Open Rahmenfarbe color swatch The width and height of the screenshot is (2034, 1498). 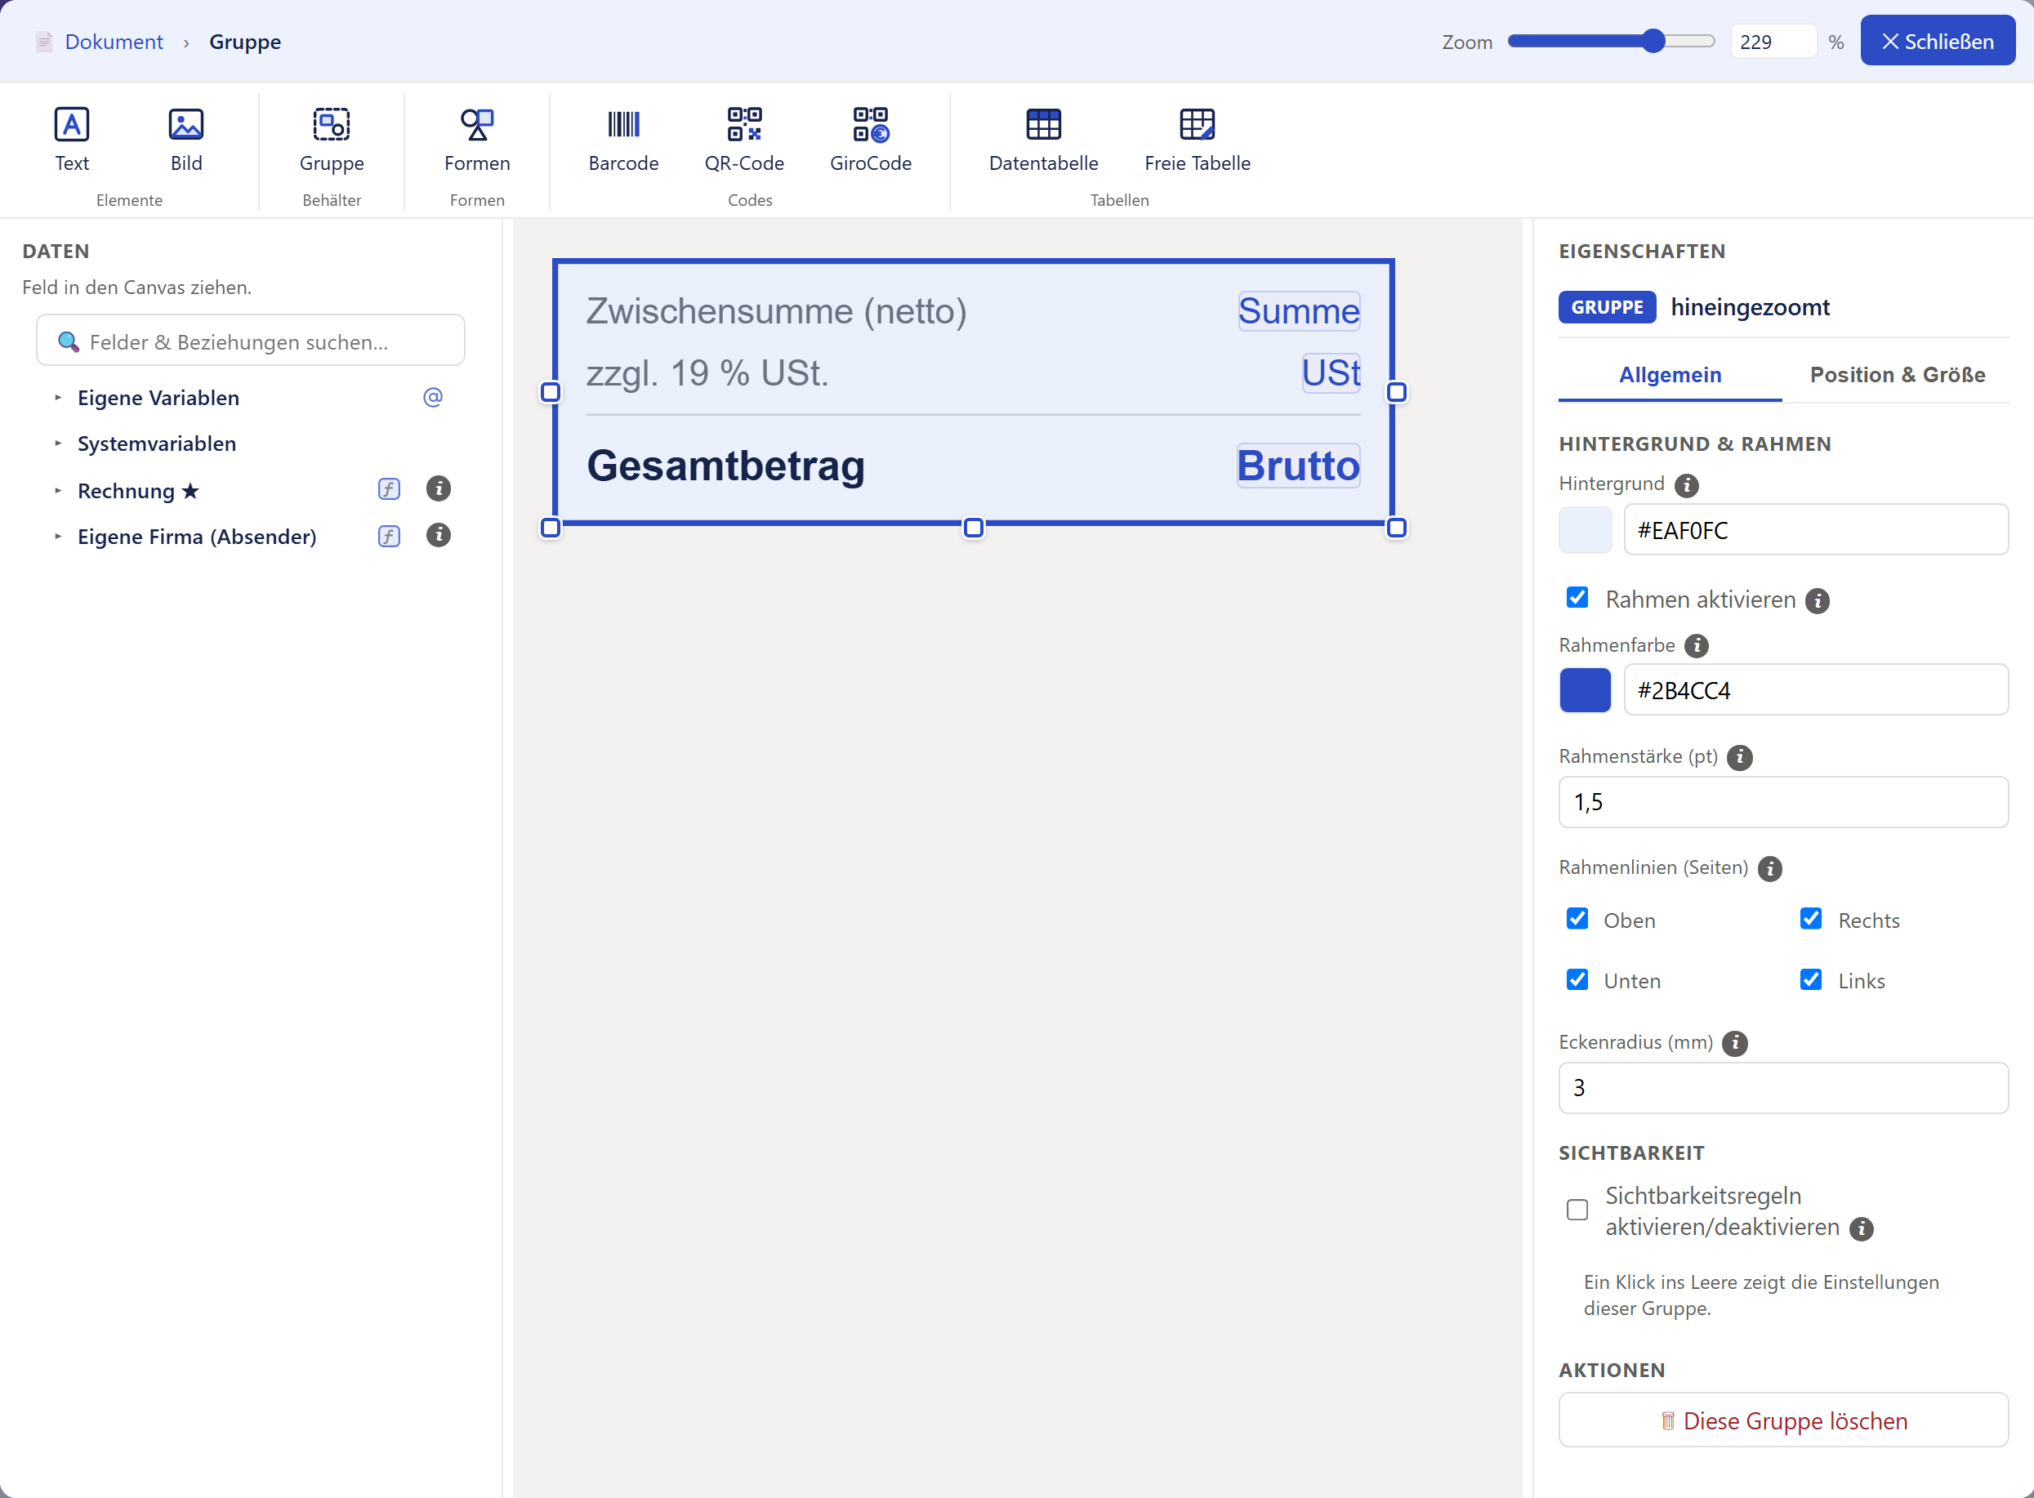pyautogui.click(x=1584, y=690)
